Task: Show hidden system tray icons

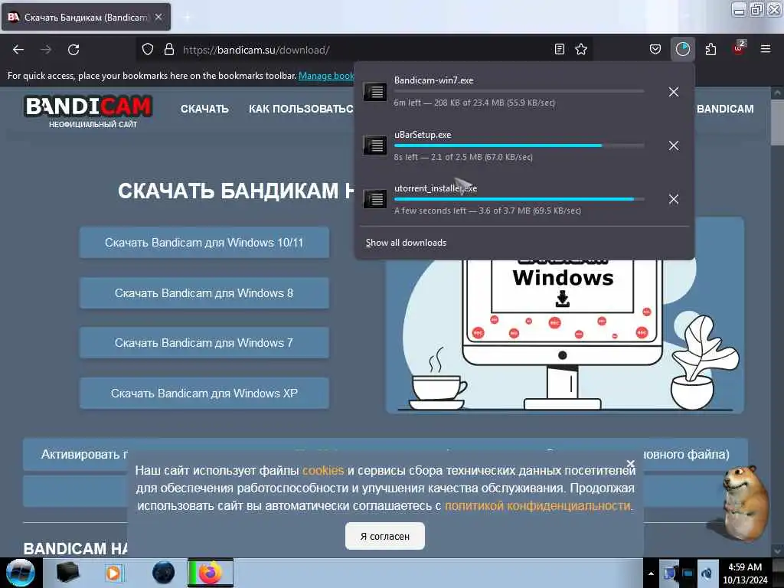Action: tap(651, 573)
